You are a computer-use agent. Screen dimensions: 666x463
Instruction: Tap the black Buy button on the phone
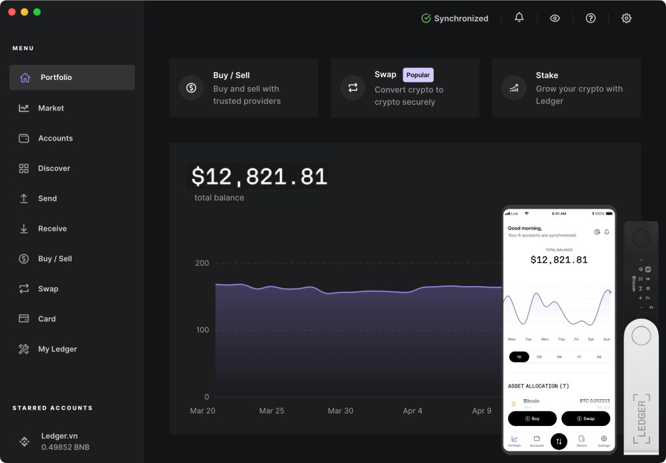point(532,418)
